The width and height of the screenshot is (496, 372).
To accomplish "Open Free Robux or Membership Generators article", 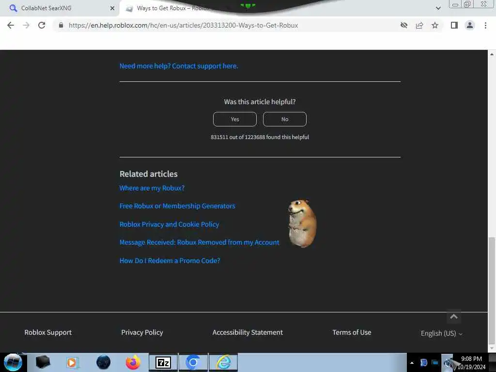I will [x=177, y=206].
